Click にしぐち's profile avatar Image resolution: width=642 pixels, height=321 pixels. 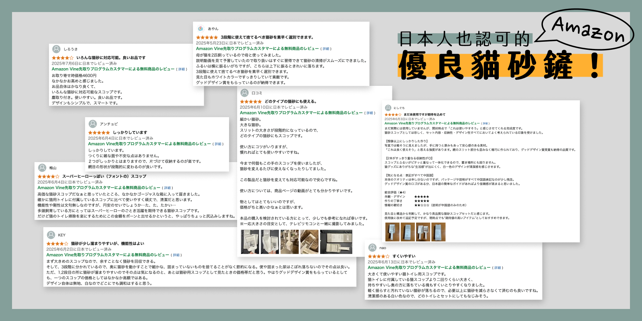pyautogui.click(x=388, y=108)
